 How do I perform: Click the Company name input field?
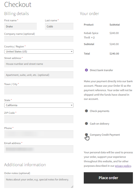[x=39, y=39]
